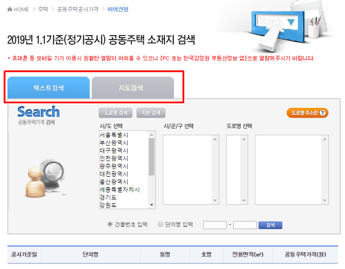Screen dimensions: 345x269
Task: Choose 서울특별시 in the 시/도 list
Action: 114,135
